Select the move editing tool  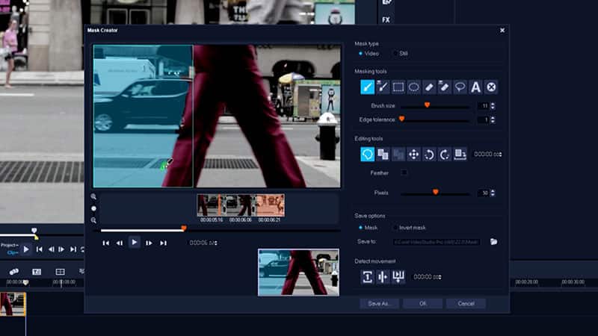413,154
